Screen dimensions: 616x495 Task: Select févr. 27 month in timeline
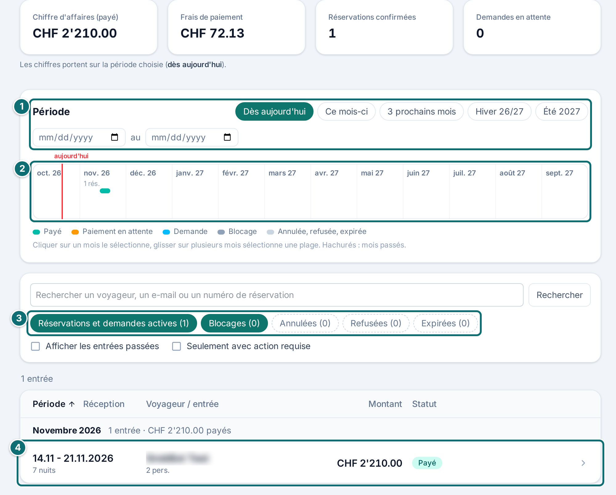point(241,191)
